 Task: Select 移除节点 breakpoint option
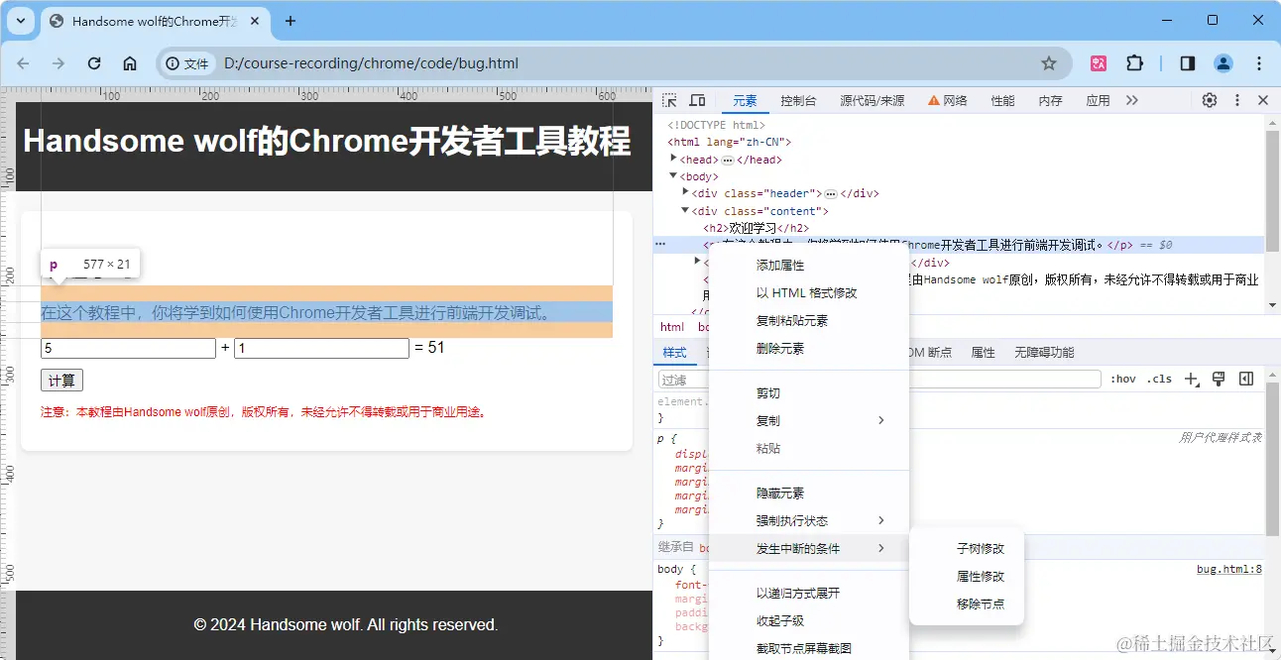(967, 604)
